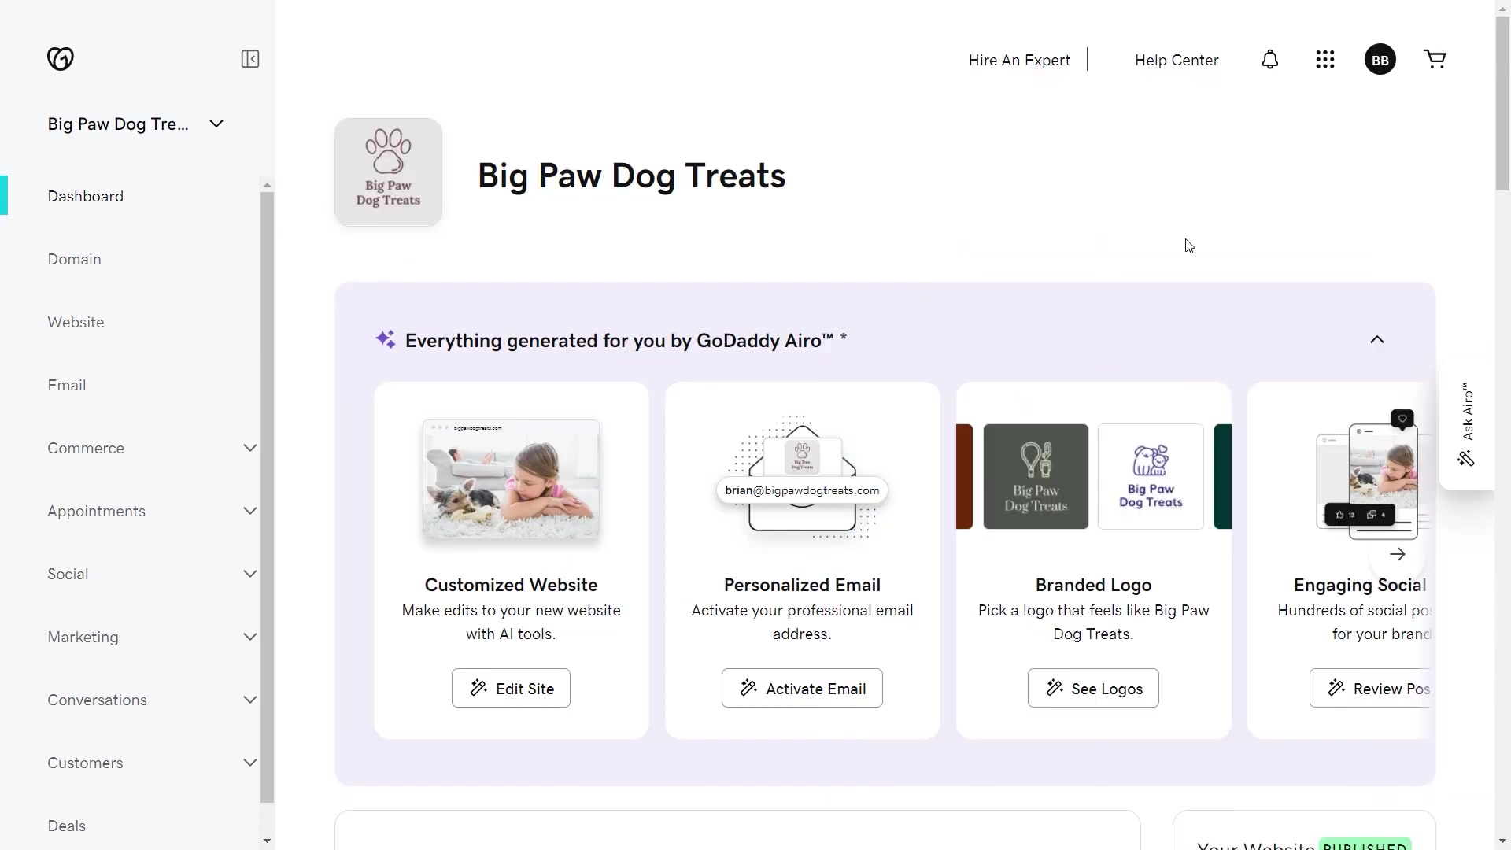
Task: Click the Edit Site button
Action: (511, 688)
